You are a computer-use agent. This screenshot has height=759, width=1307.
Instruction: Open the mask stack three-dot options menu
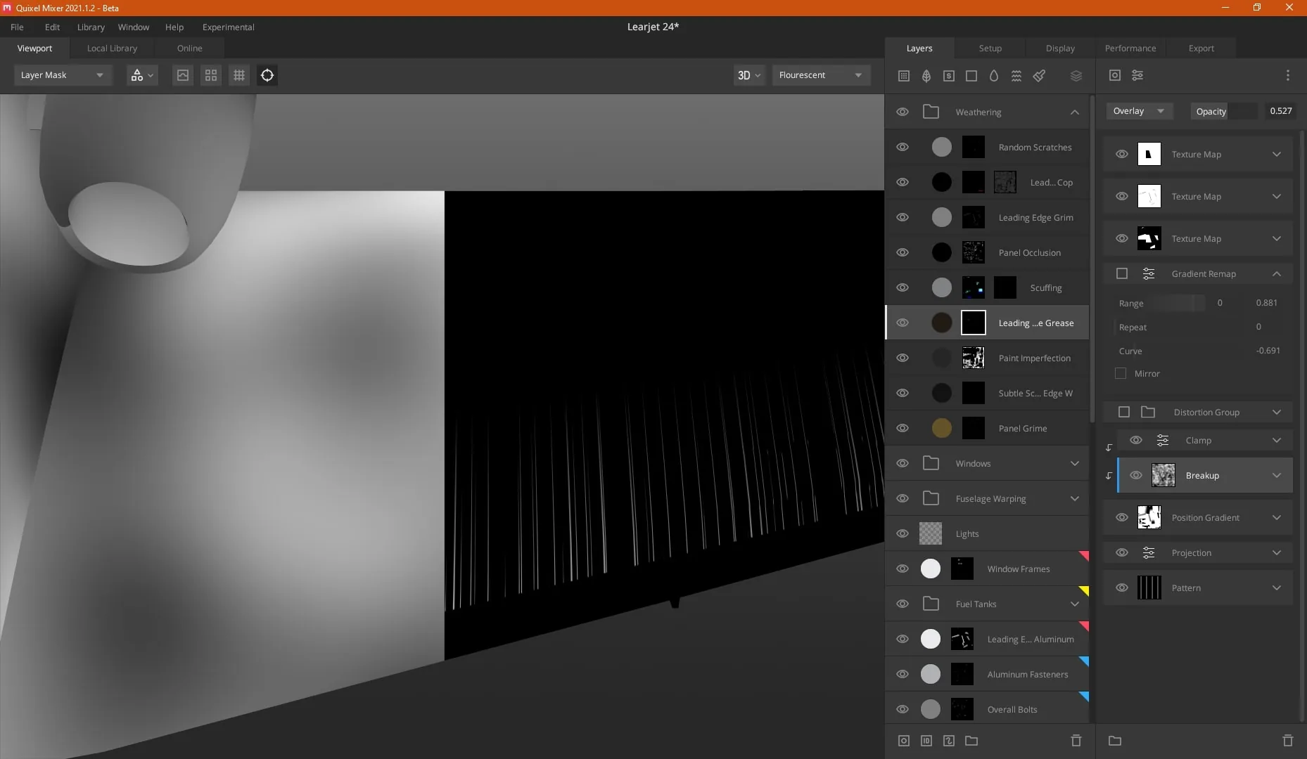click(1287, 75)
